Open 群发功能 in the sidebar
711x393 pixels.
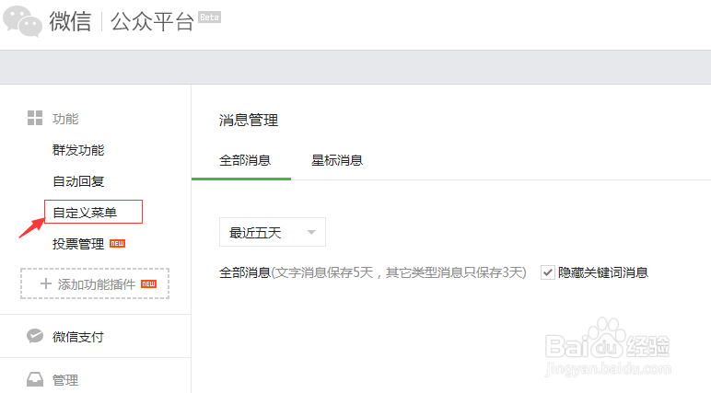[x=78, y=150]
